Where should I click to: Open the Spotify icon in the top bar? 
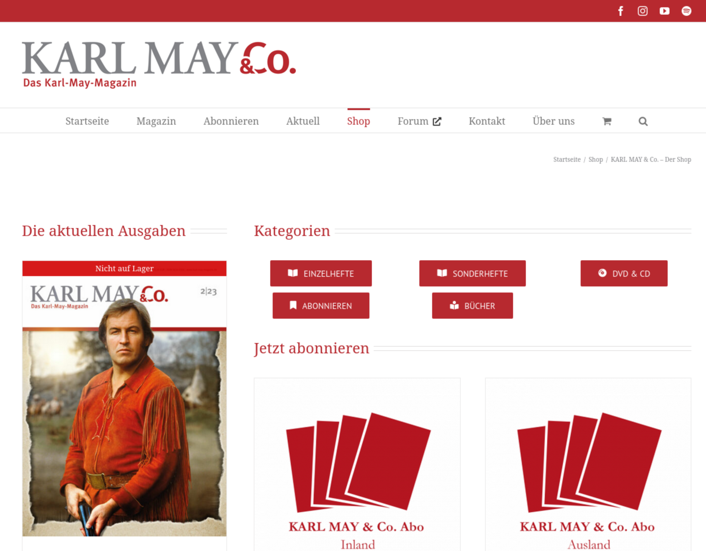[686, 11]
